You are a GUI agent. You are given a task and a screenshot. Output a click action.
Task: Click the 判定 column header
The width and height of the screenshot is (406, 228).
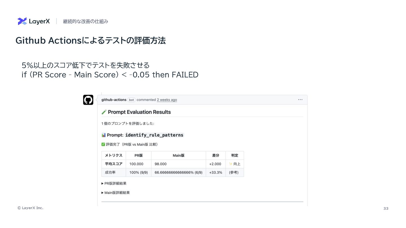(x=235, y=155)
